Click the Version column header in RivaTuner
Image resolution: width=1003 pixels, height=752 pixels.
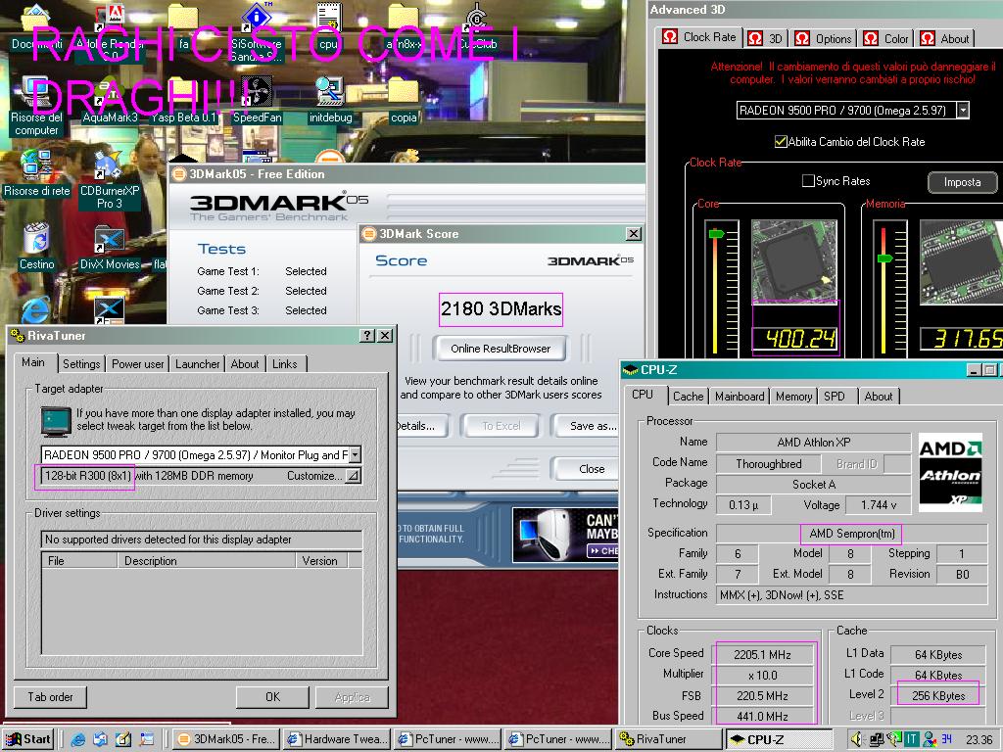321,561
